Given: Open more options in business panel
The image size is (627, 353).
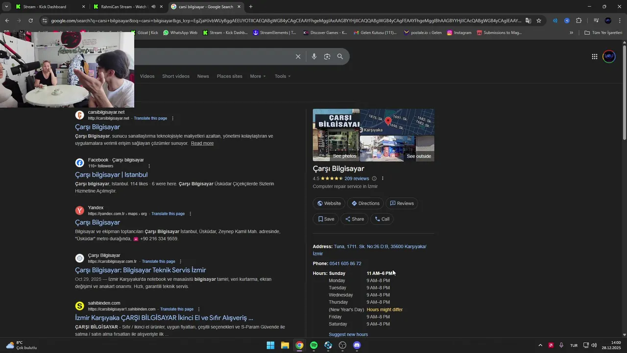Looking at the screenshot, I should pos(383,178).
